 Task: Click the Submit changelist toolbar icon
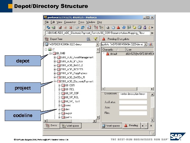77,28
